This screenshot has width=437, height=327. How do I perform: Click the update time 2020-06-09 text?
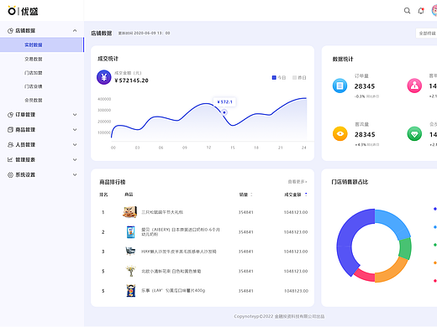click(x=144, y=33)
